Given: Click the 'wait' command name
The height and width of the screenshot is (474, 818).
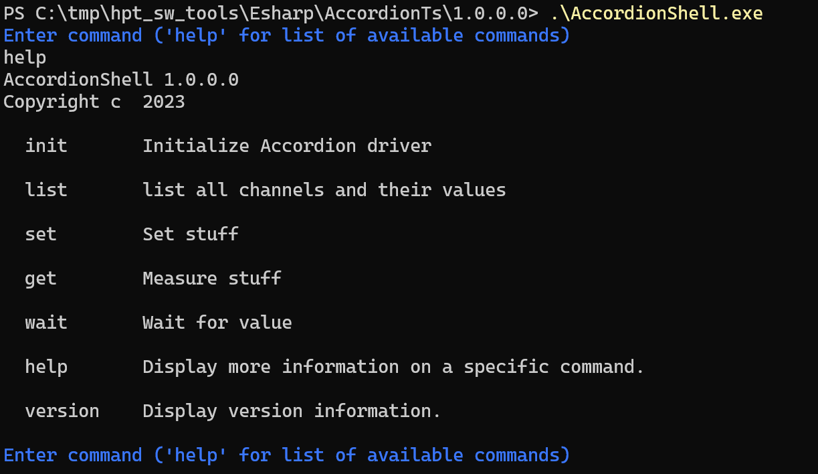Looking at the screenshot, I should click(x=46, y=323).
